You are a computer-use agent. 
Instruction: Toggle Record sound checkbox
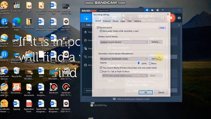tap(98, 27)
